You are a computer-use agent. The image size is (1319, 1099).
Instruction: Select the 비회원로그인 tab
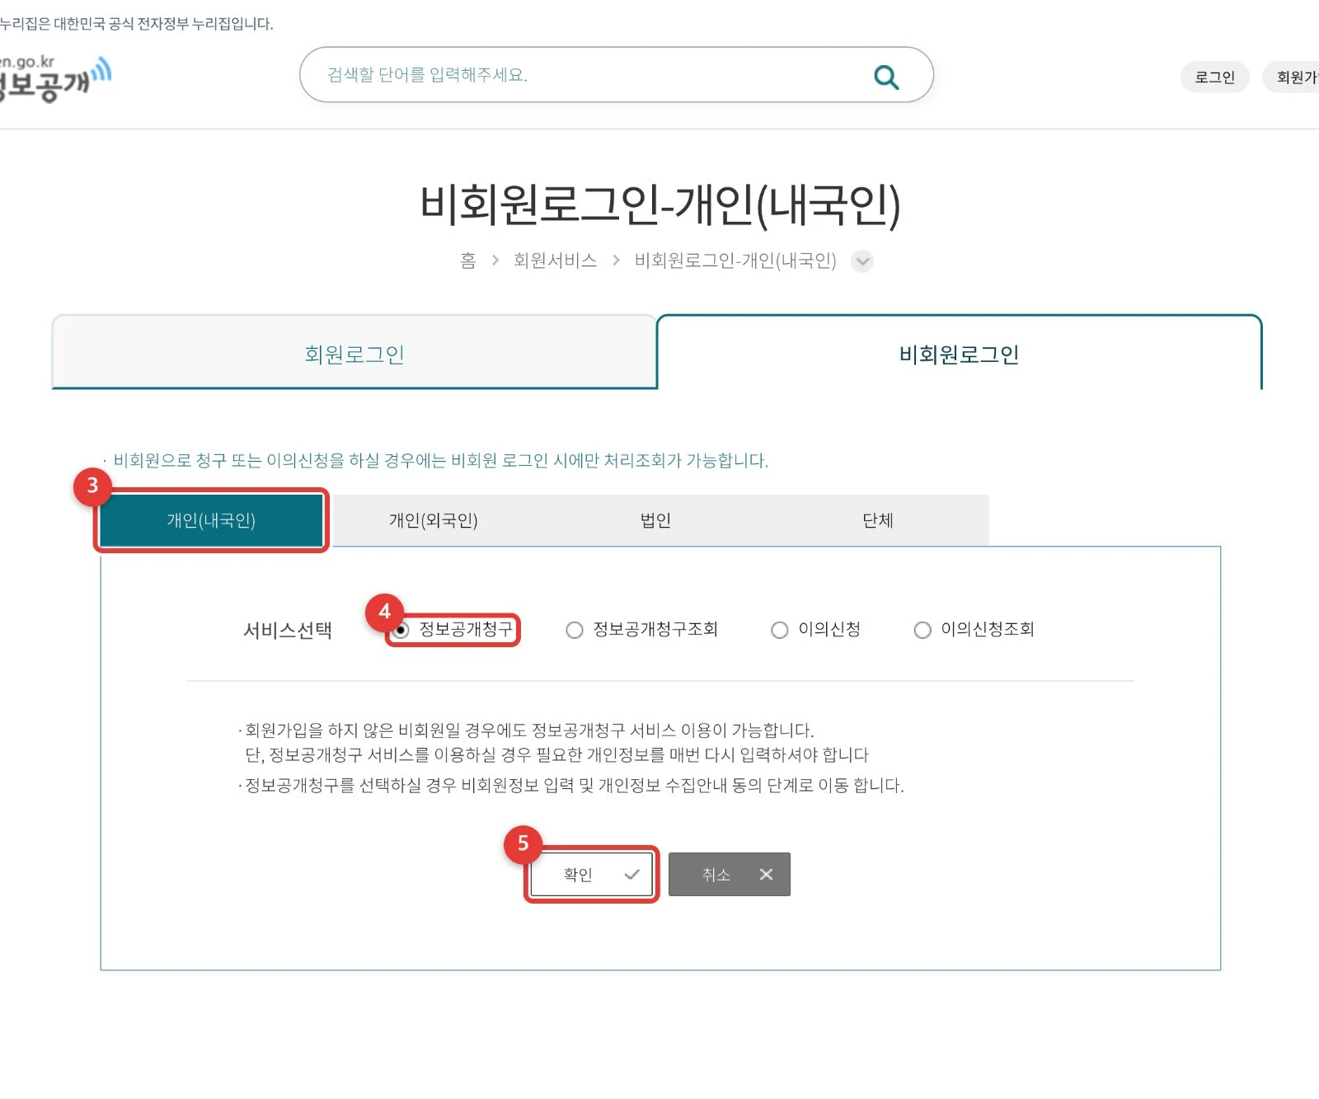click(x=960, y=353)
